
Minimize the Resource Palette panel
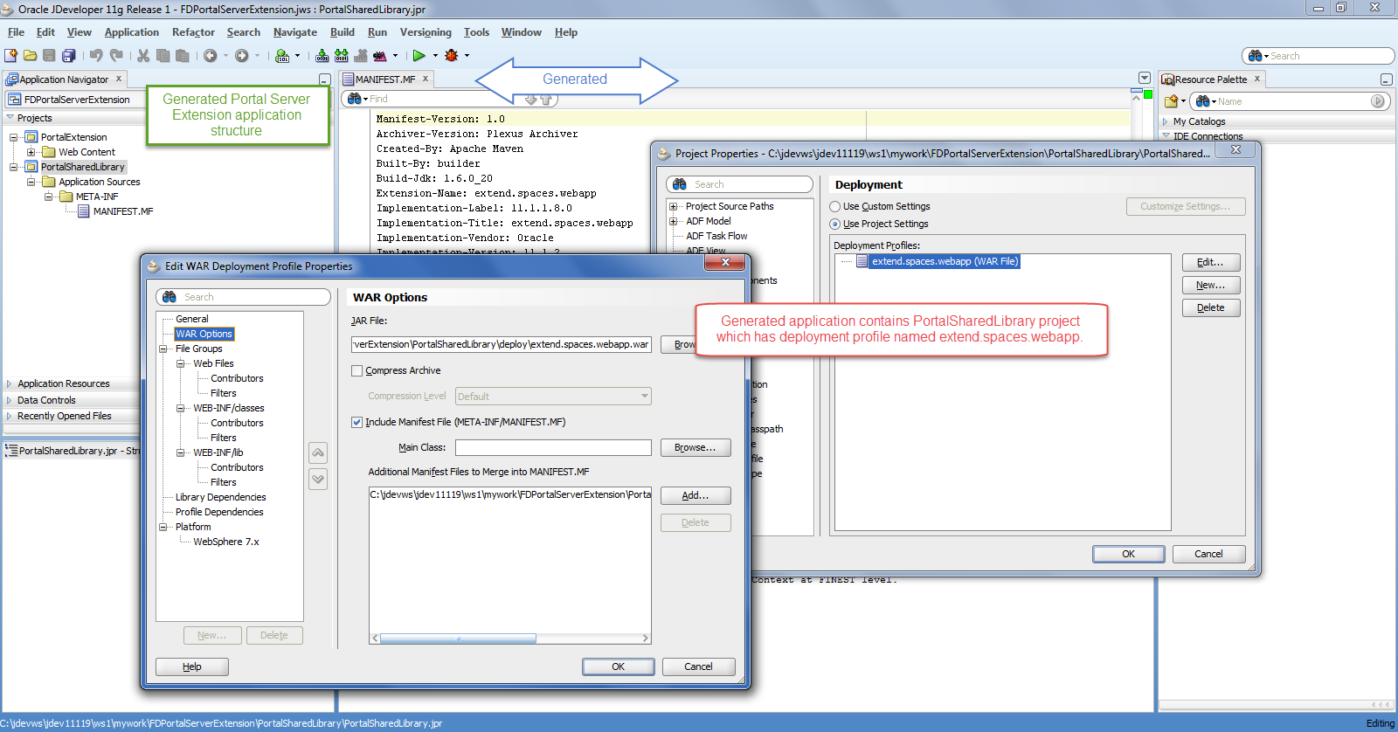coord(1386,79)
